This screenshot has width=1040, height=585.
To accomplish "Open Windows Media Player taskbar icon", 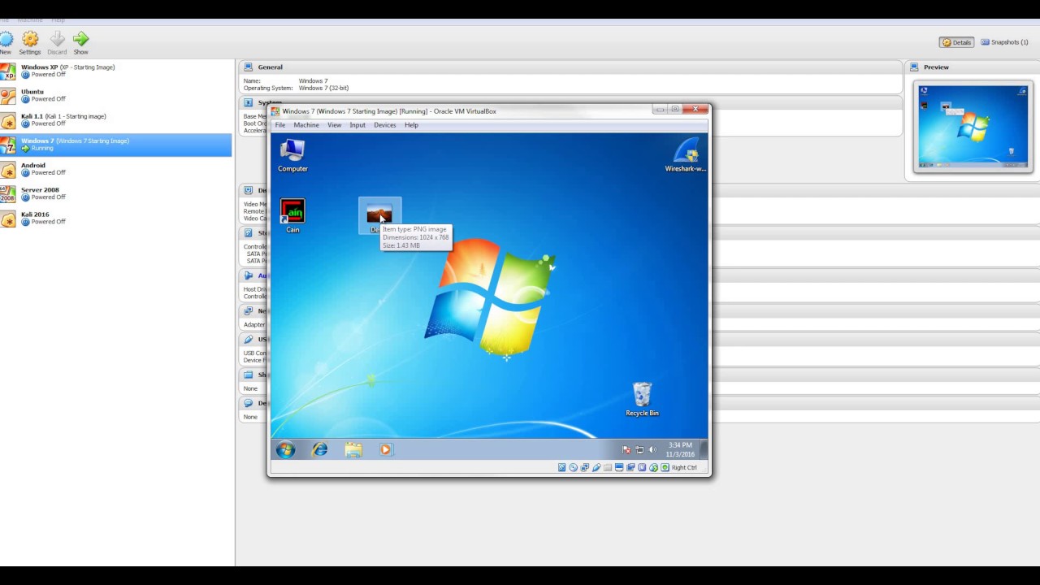I will pos(386,449).
